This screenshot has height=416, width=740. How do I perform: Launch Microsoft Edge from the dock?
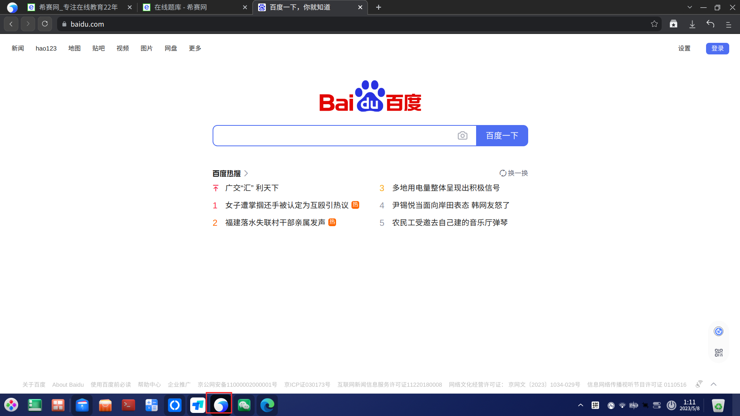coord(267,405)
